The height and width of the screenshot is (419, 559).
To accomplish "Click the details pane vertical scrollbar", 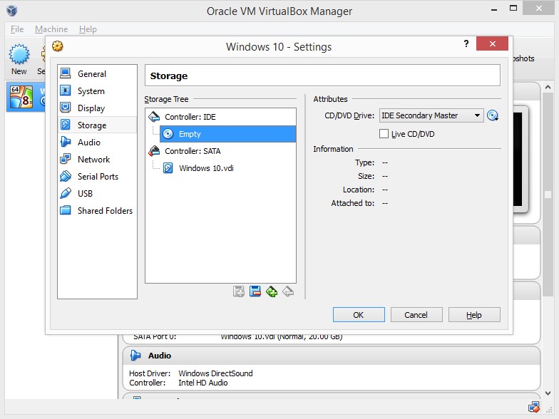I will click(x=548, y=195).
